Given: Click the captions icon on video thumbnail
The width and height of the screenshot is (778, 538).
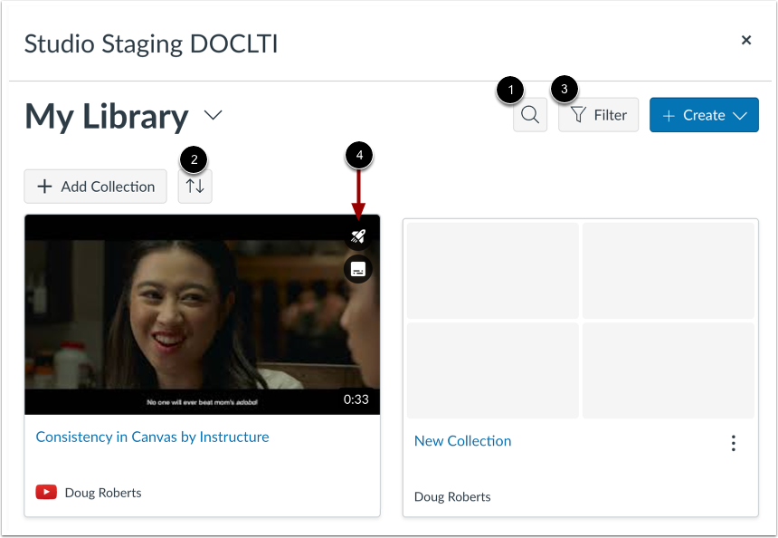Looking at the screenshot, I should (357, 269).
